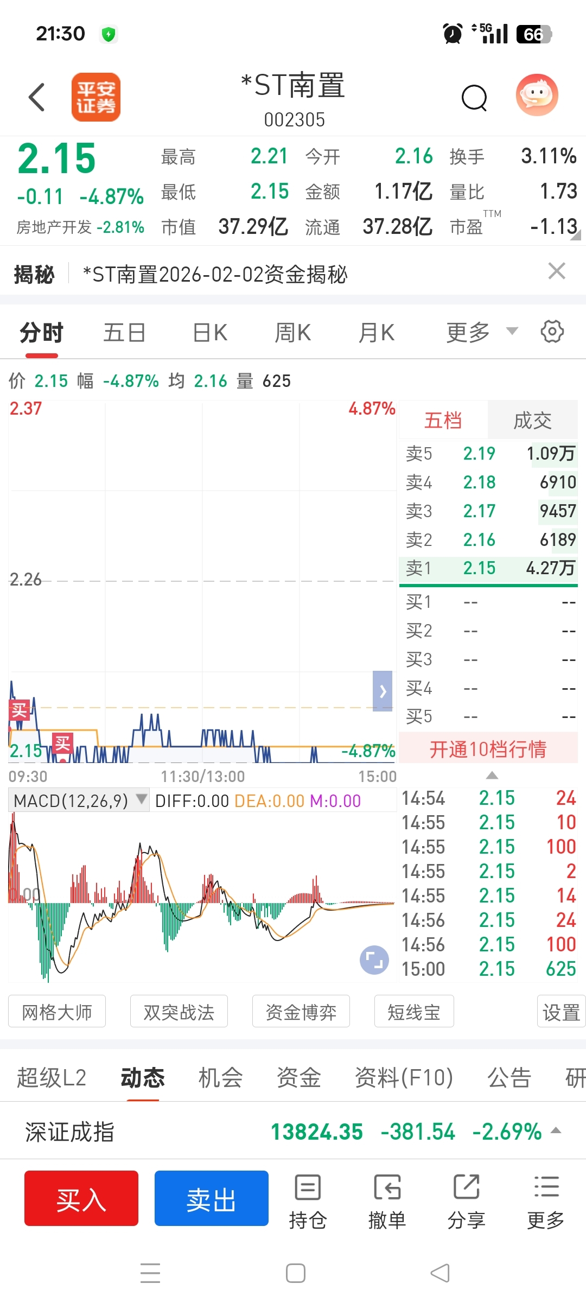Tap 房地产开发 sector label
Image resolution: width=586 pixels, height=1309 pixels.
click(54, 227)
